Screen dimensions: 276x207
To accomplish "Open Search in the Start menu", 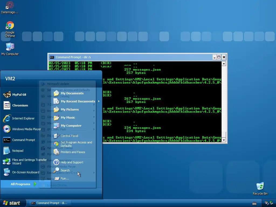I will click(x=62, y=170).
